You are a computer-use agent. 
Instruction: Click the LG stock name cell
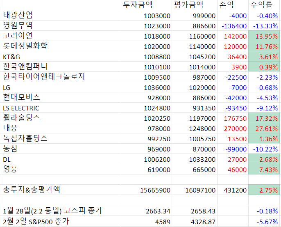61,87
